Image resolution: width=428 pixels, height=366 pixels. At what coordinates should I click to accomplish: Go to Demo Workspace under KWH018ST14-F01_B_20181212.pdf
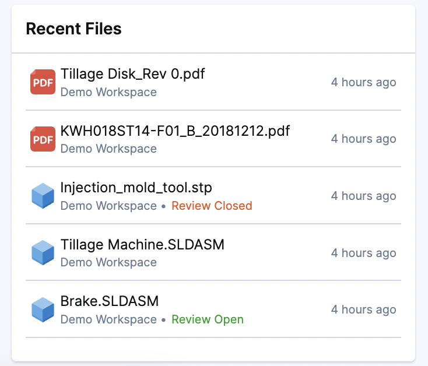tap(108, 149)
